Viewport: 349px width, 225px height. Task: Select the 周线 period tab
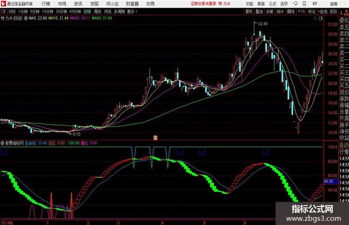97,11
